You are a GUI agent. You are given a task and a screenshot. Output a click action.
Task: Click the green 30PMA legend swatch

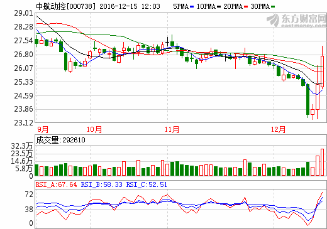point(273,7)
